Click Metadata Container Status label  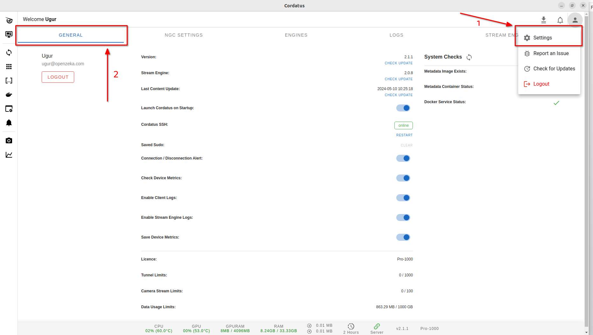point(449,87)
